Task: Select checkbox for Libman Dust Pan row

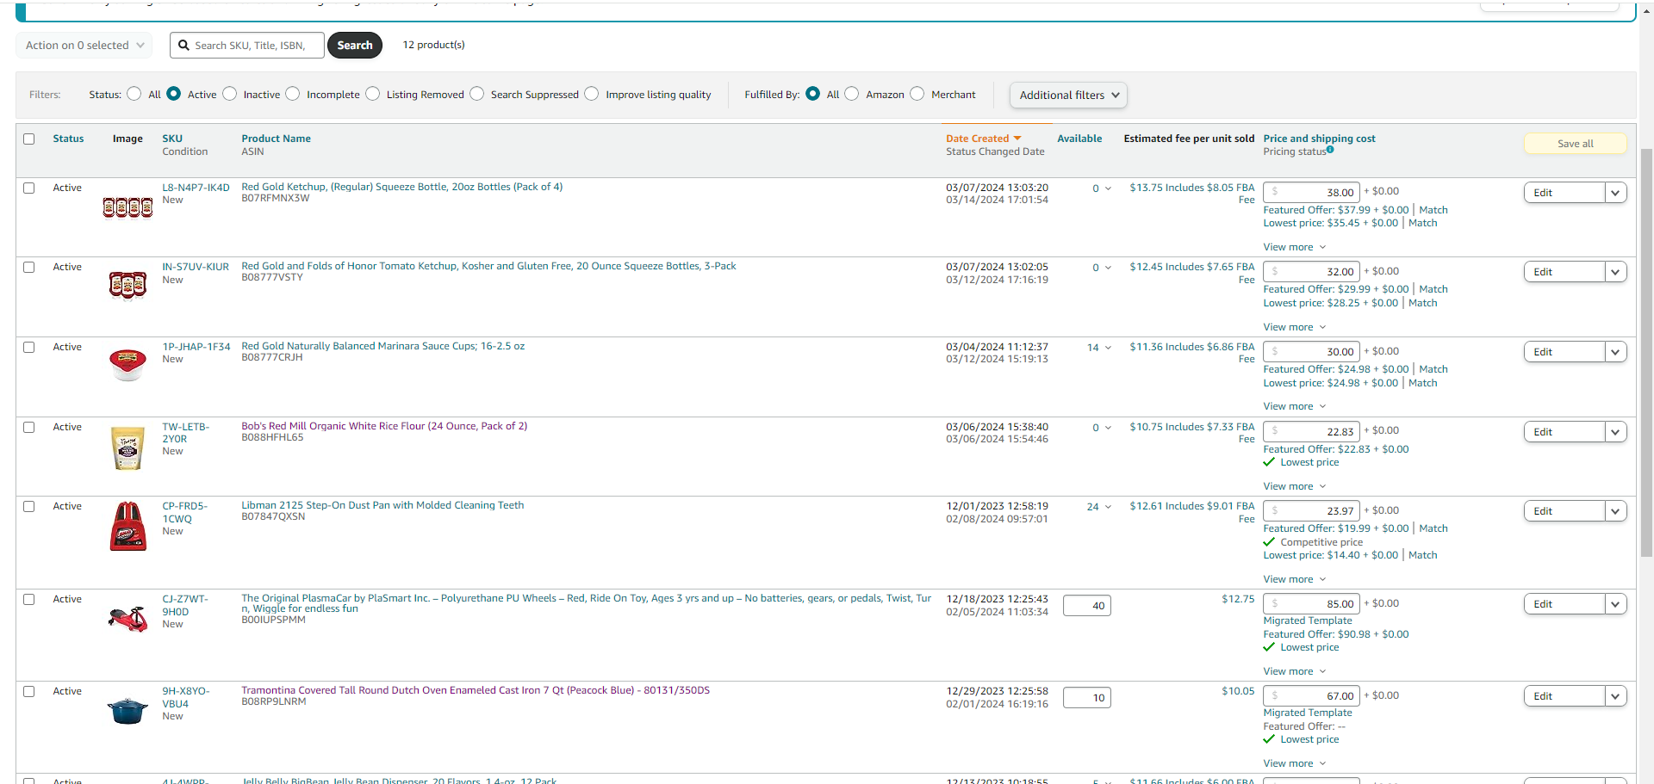Action: [x=29, y=507]
